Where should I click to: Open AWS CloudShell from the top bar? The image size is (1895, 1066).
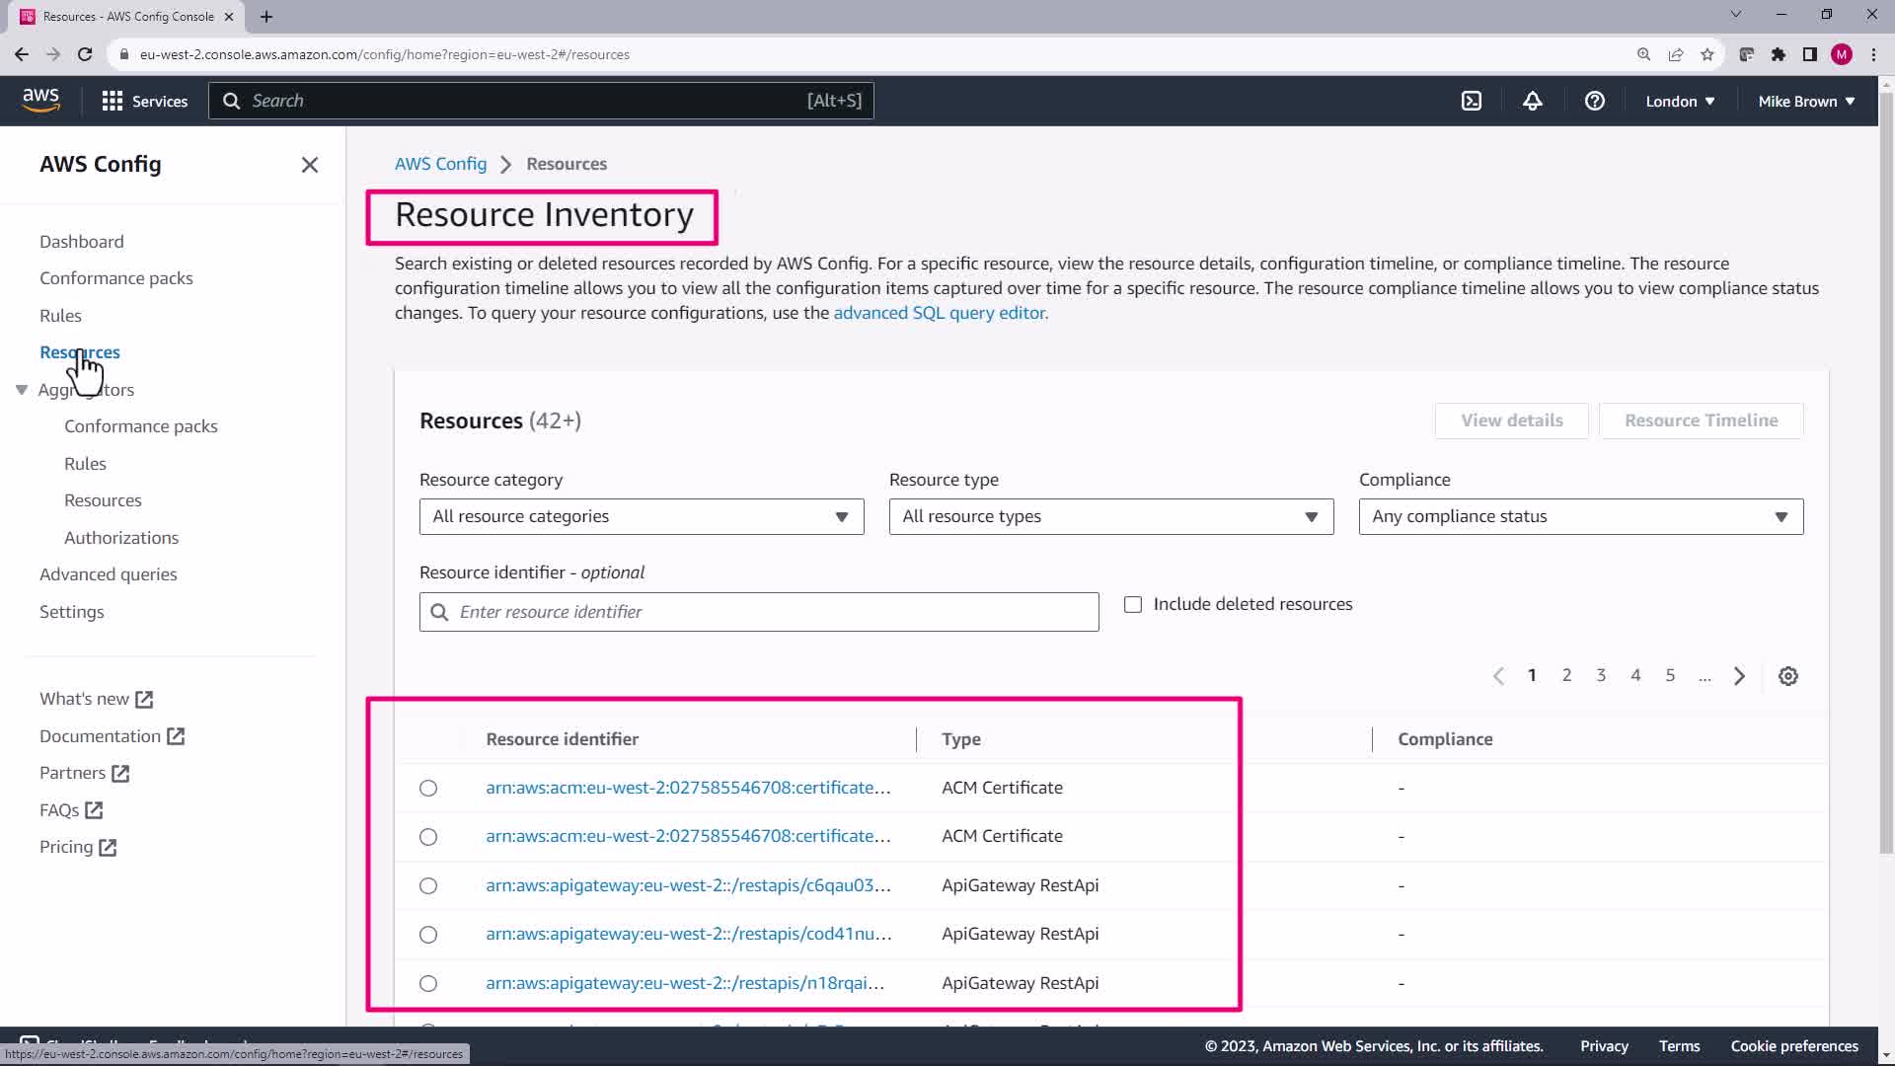[x=1471, y=101]
